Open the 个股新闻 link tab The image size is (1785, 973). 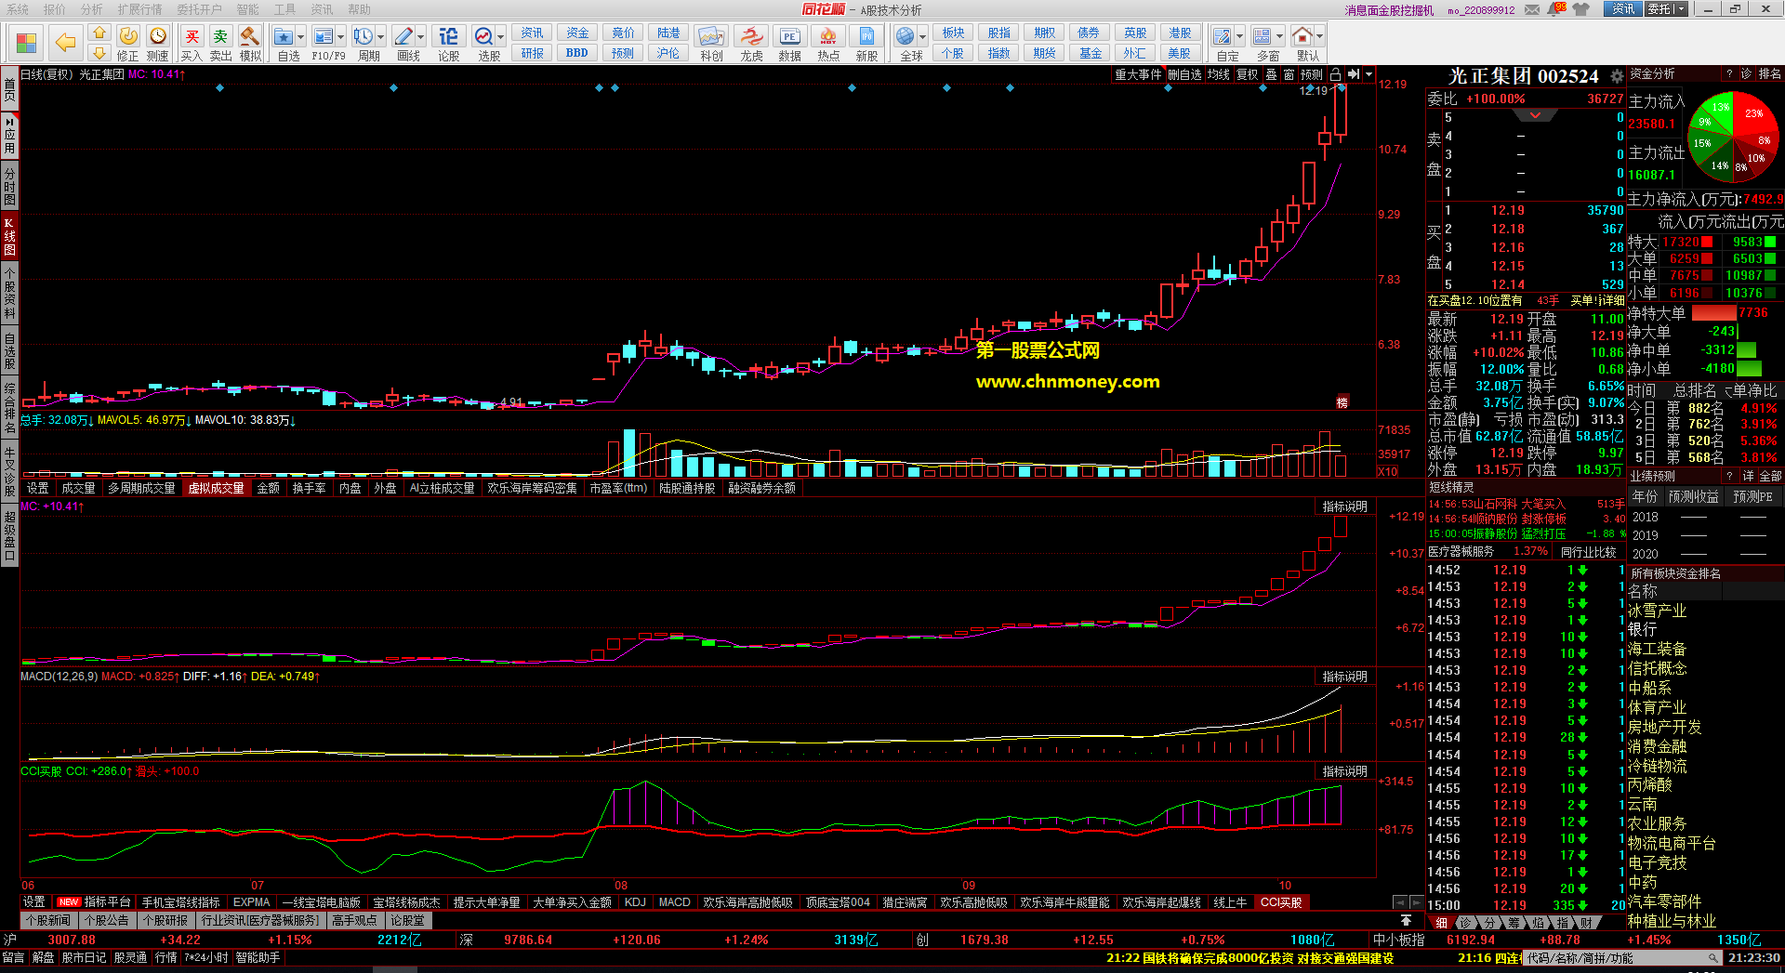pyautogui.click(x=48, y=920)
